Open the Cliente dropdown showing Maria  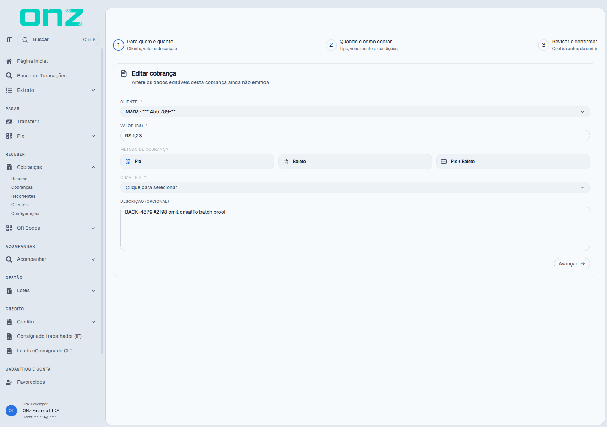tap(355, 112)
